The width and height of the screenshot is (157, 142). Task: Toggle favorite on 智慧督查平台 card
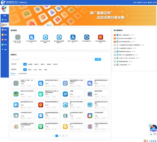(x=48, y=108)
